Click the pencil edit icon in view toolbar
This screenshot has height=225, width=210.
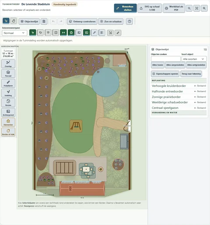pyautogui.click(x=94, y=33)
